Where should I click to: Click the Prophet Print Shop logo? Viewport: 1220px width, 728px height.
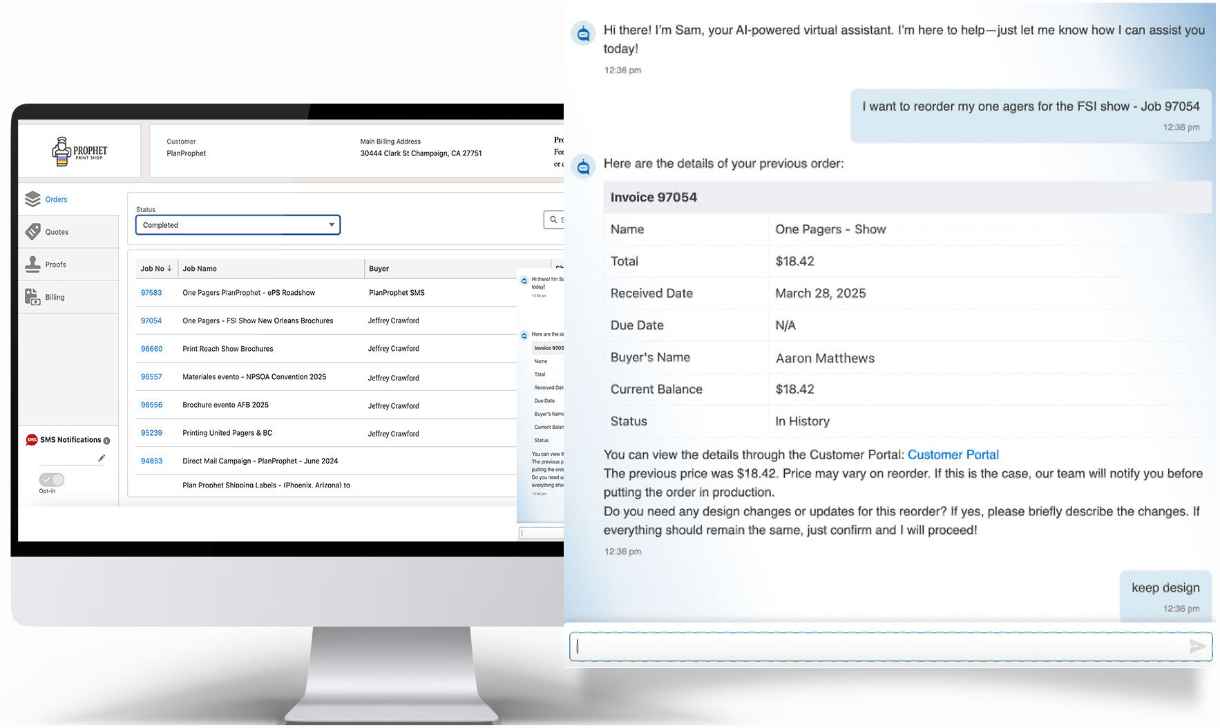coord(78,151)
